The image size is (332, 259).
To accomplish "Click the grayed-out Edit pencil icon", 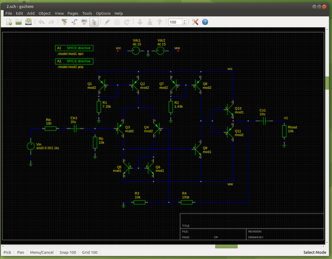I will (107, 22).
